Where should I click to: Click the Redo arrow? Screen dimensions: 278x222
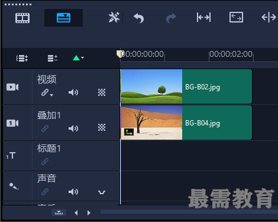tap(171, 18)
